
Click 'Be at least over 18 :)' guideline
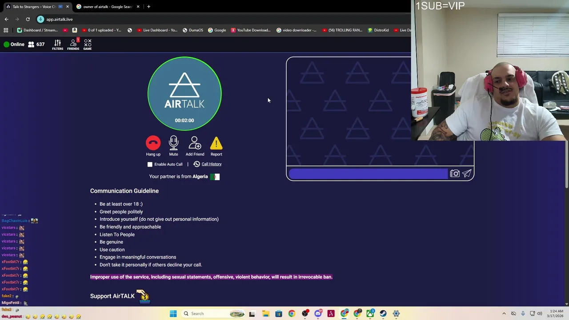121,204
